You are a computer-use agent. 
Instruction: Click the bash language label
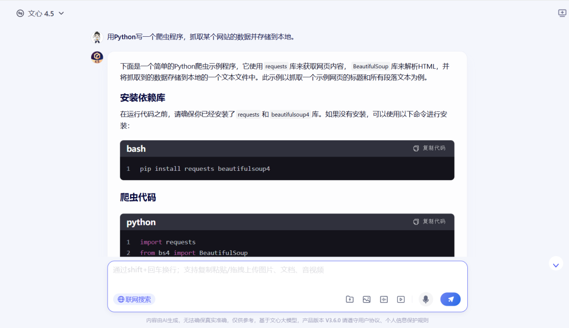[136, 149]
